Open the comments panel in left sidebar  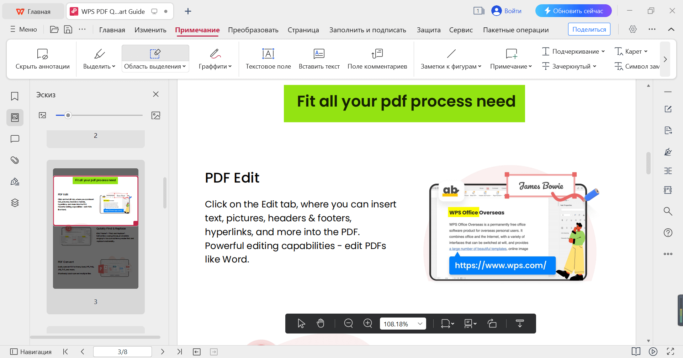click(15, 139)
